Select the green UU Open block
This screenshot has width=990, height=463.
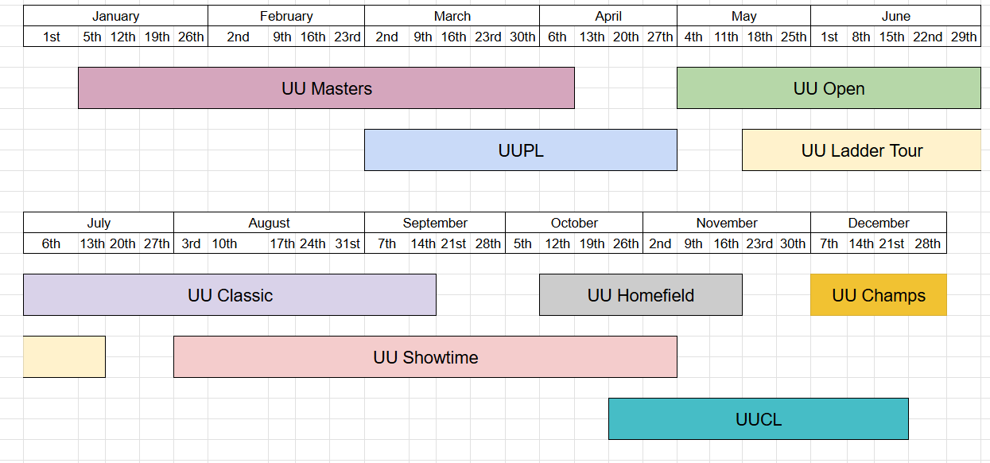click(829, 88)
